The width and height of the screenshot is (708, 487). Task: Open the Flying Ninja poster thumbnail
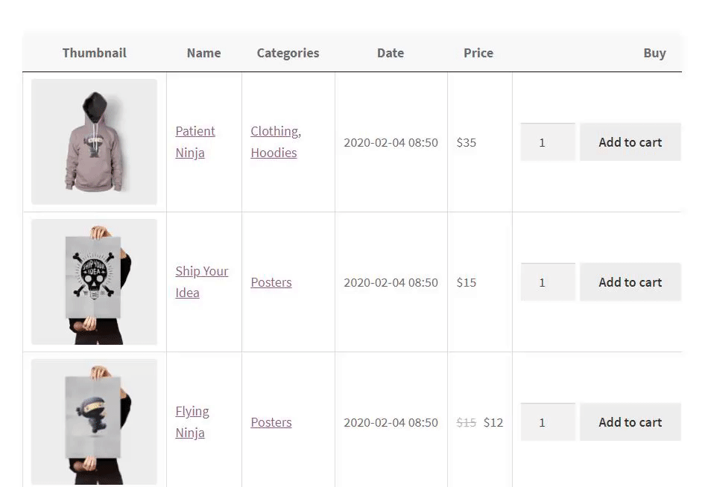point(95,421)
